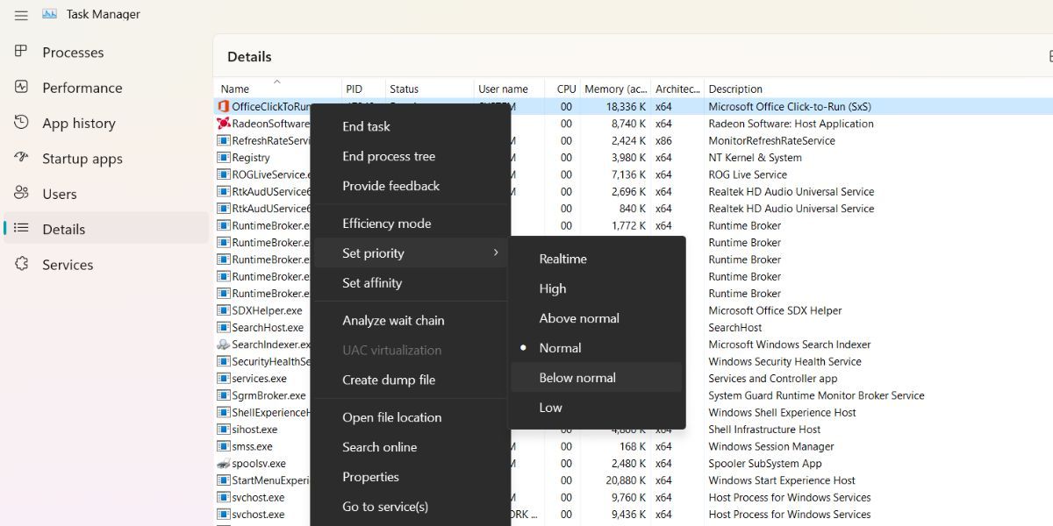Choose End task from context menu
1053x526 pixels.
point(410,126)
